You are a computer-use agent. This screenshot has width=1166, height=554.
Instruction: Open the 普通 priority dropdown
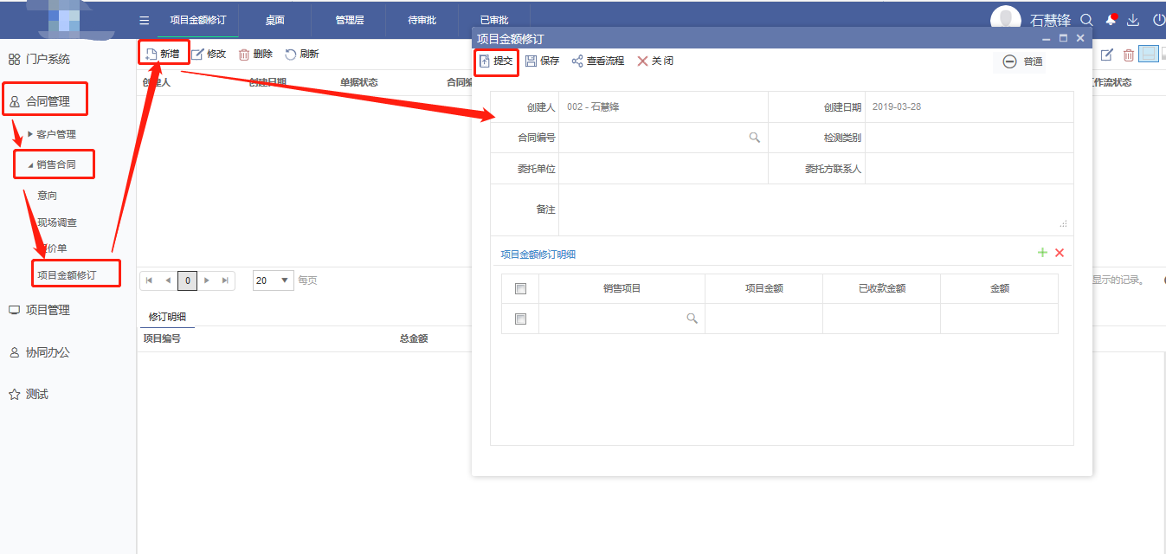tap(1021, 61)
